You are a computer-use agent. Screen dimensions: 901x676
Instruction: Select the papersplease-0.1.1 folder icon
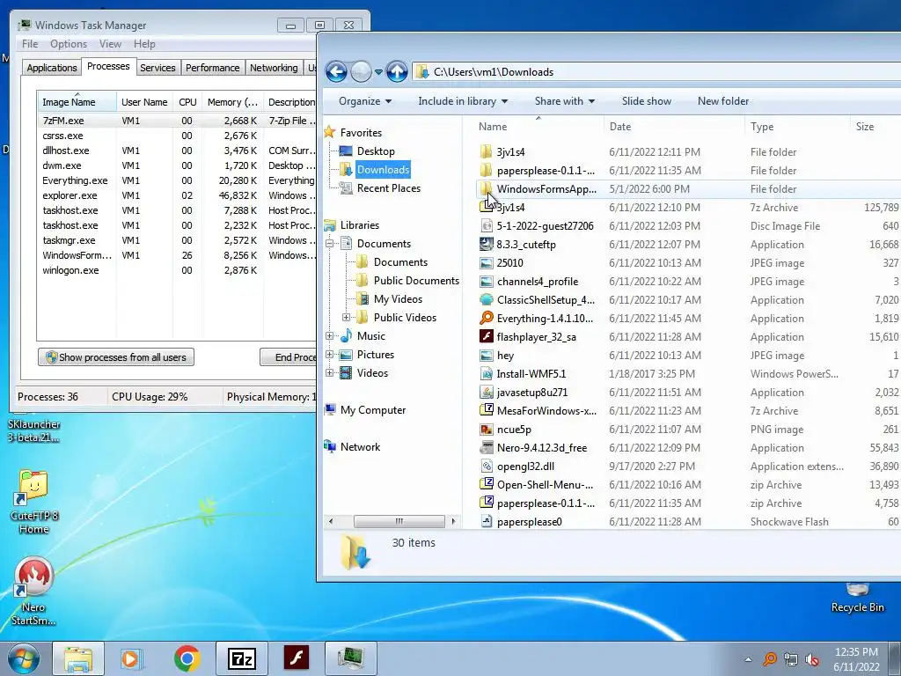[486, 170]
